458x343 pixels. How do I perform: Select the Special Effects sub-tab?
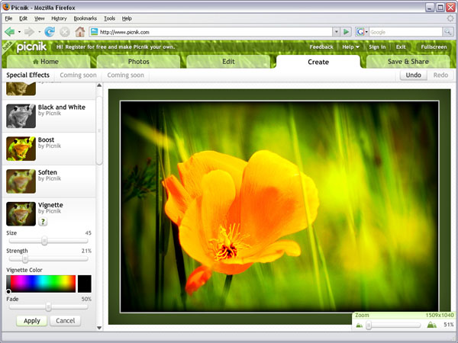(27, 75)
